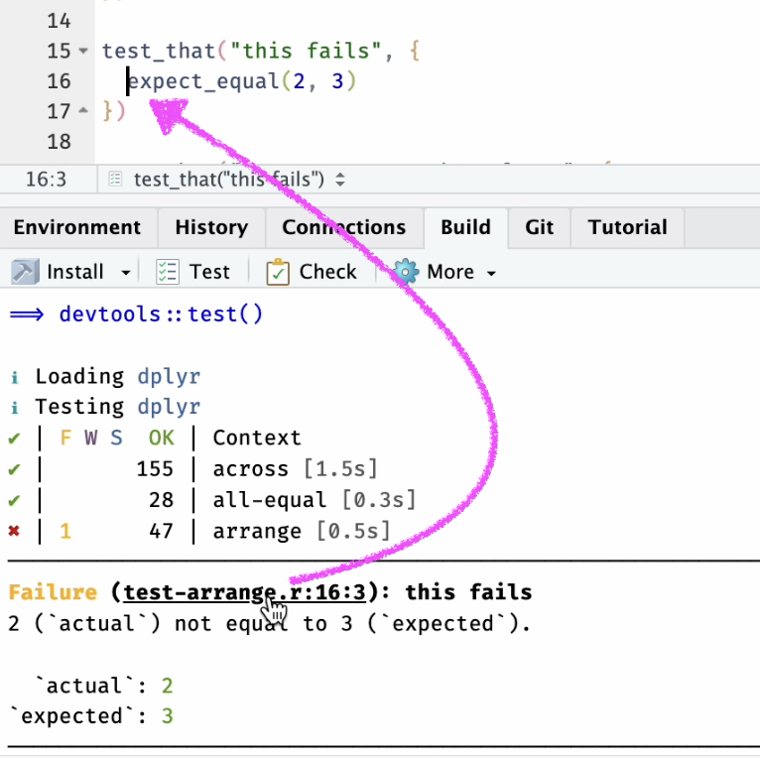The height and width of the screenshot is (758, 760).
Task: Click the test_that("this fails", { code line
Action: click(x=261, y=51)
